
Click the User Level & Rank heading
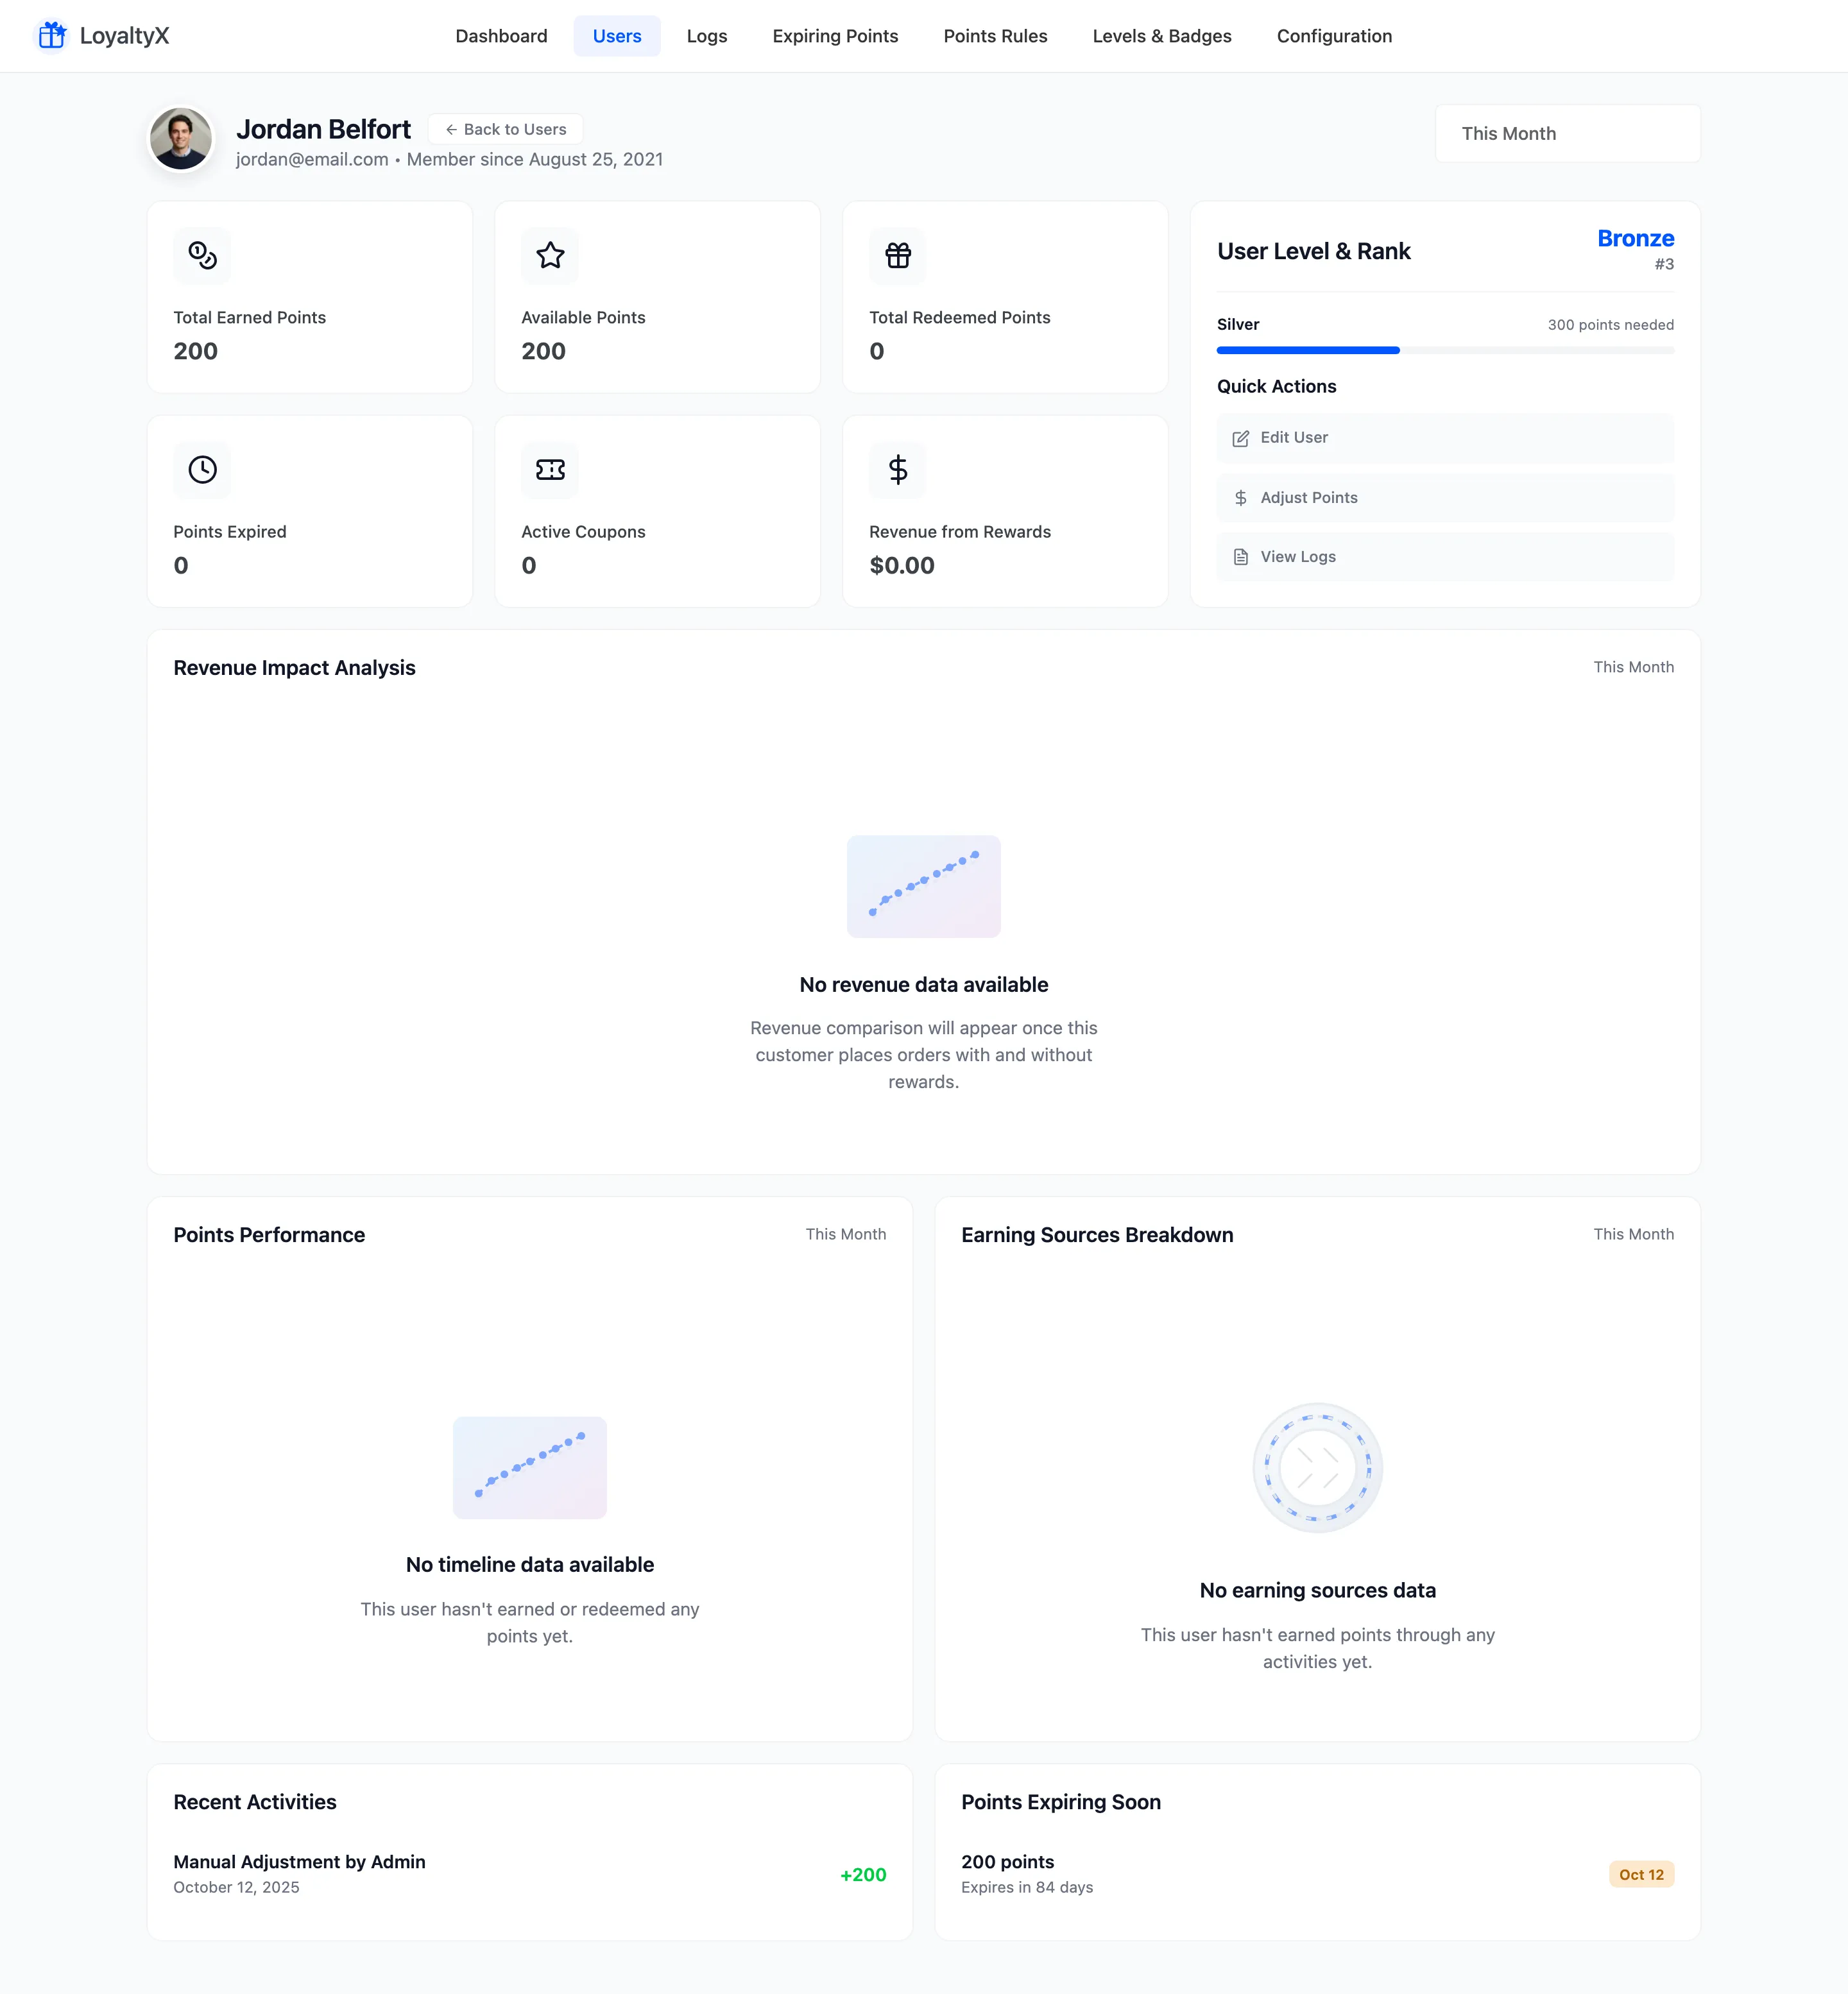[1313, 252]
